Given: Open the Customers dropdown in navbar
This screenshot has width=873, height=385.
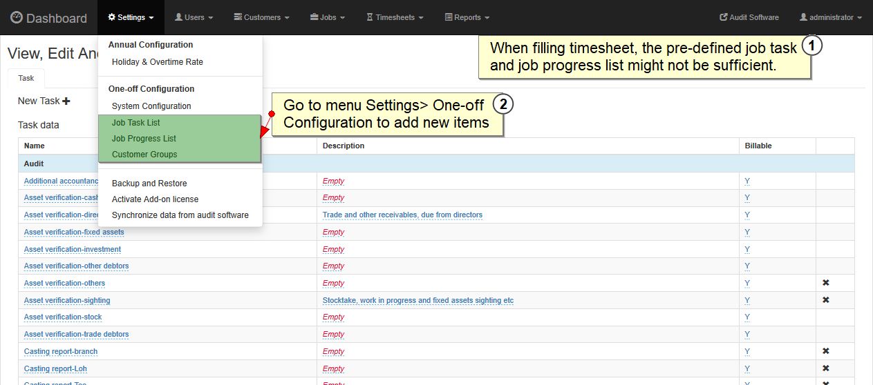Looking at the screenshot, I should click(261, 17).
